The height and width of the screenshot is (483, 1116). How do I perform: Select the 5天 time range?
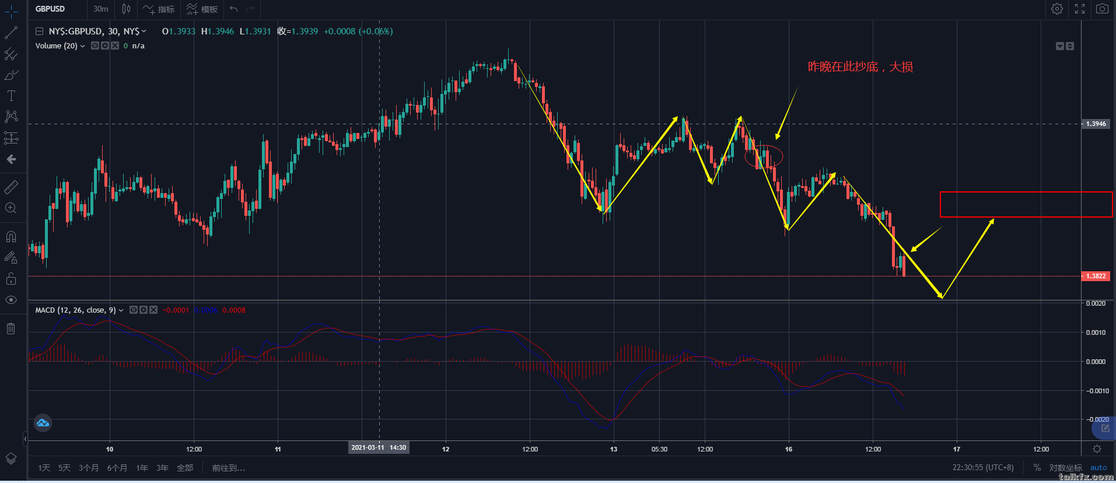coord(64,468)
